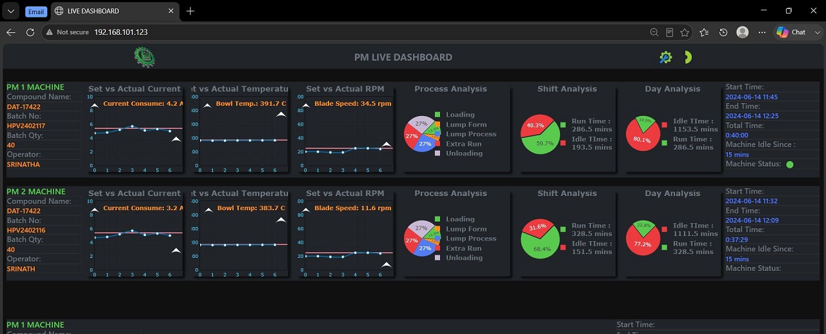Open Copilot Chat button
Image resolution: width=826 pixels, height=334 pixels.
coord(791,32)
